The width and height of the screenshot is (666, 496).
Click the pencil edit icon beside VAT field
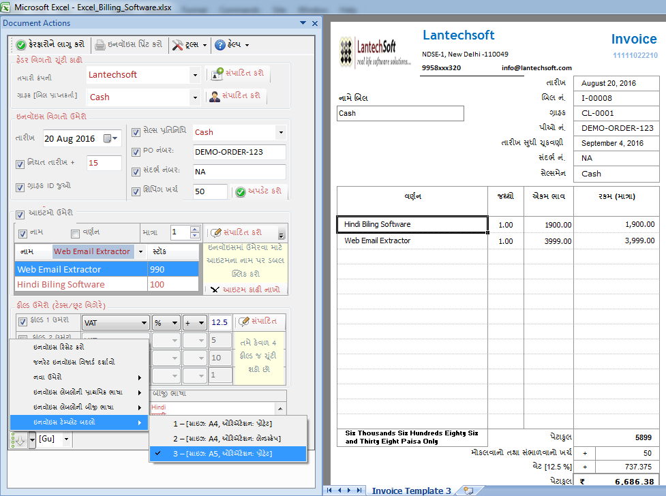tap(243, 322)
